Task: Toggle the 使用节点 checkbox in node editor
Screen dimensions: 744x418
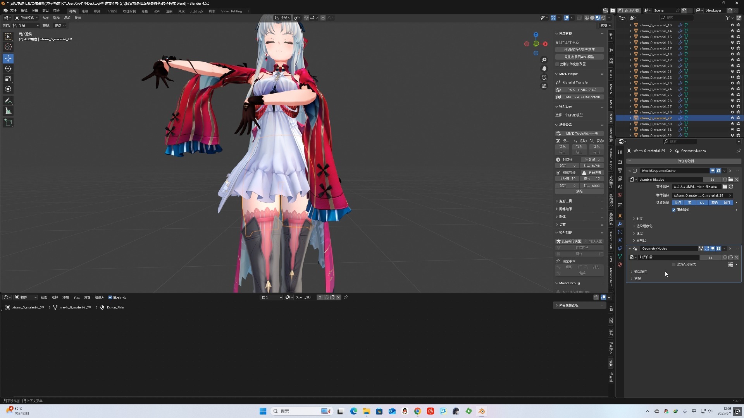Action: (110, 297)
